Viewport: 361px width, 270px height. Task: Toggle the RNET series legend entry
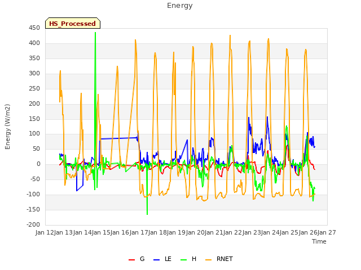pos(219,259)
